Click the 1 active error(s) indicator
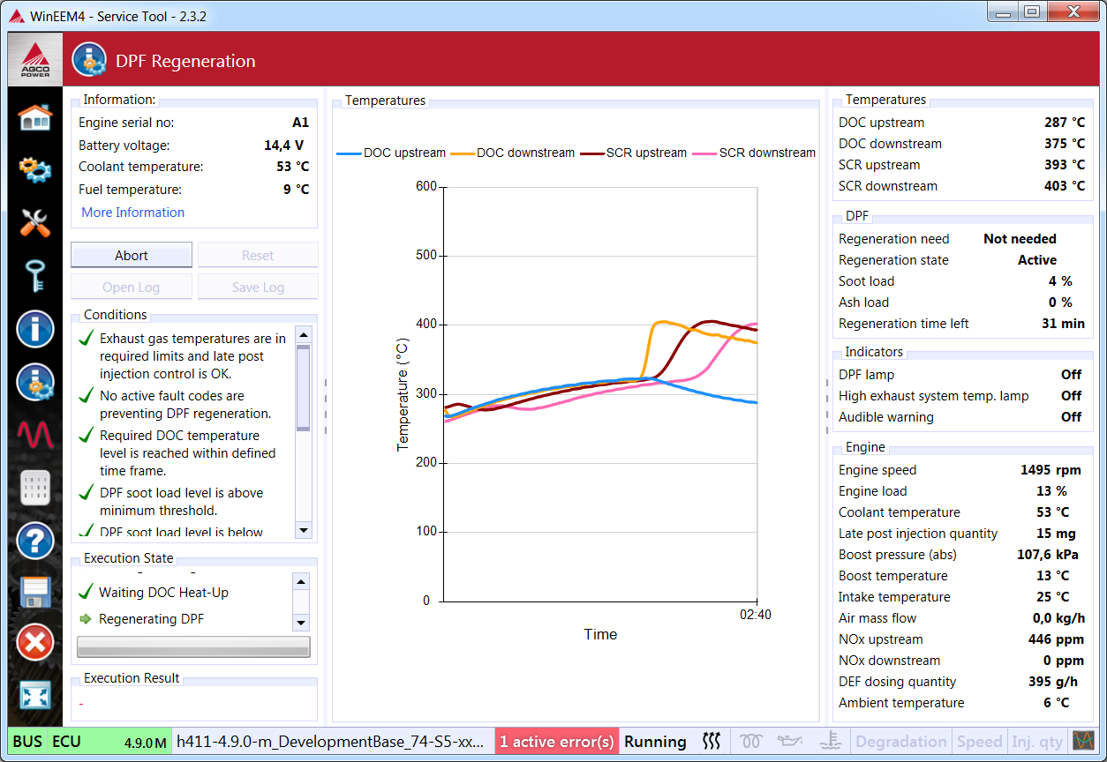Image resolution: width=1107 pixels, height=762 pixels. 556,742
